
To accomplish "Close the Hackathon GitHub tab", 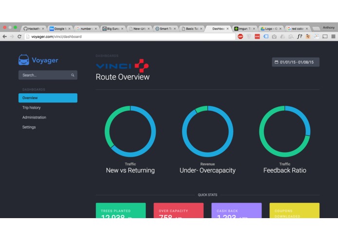I will click(43, 29).
